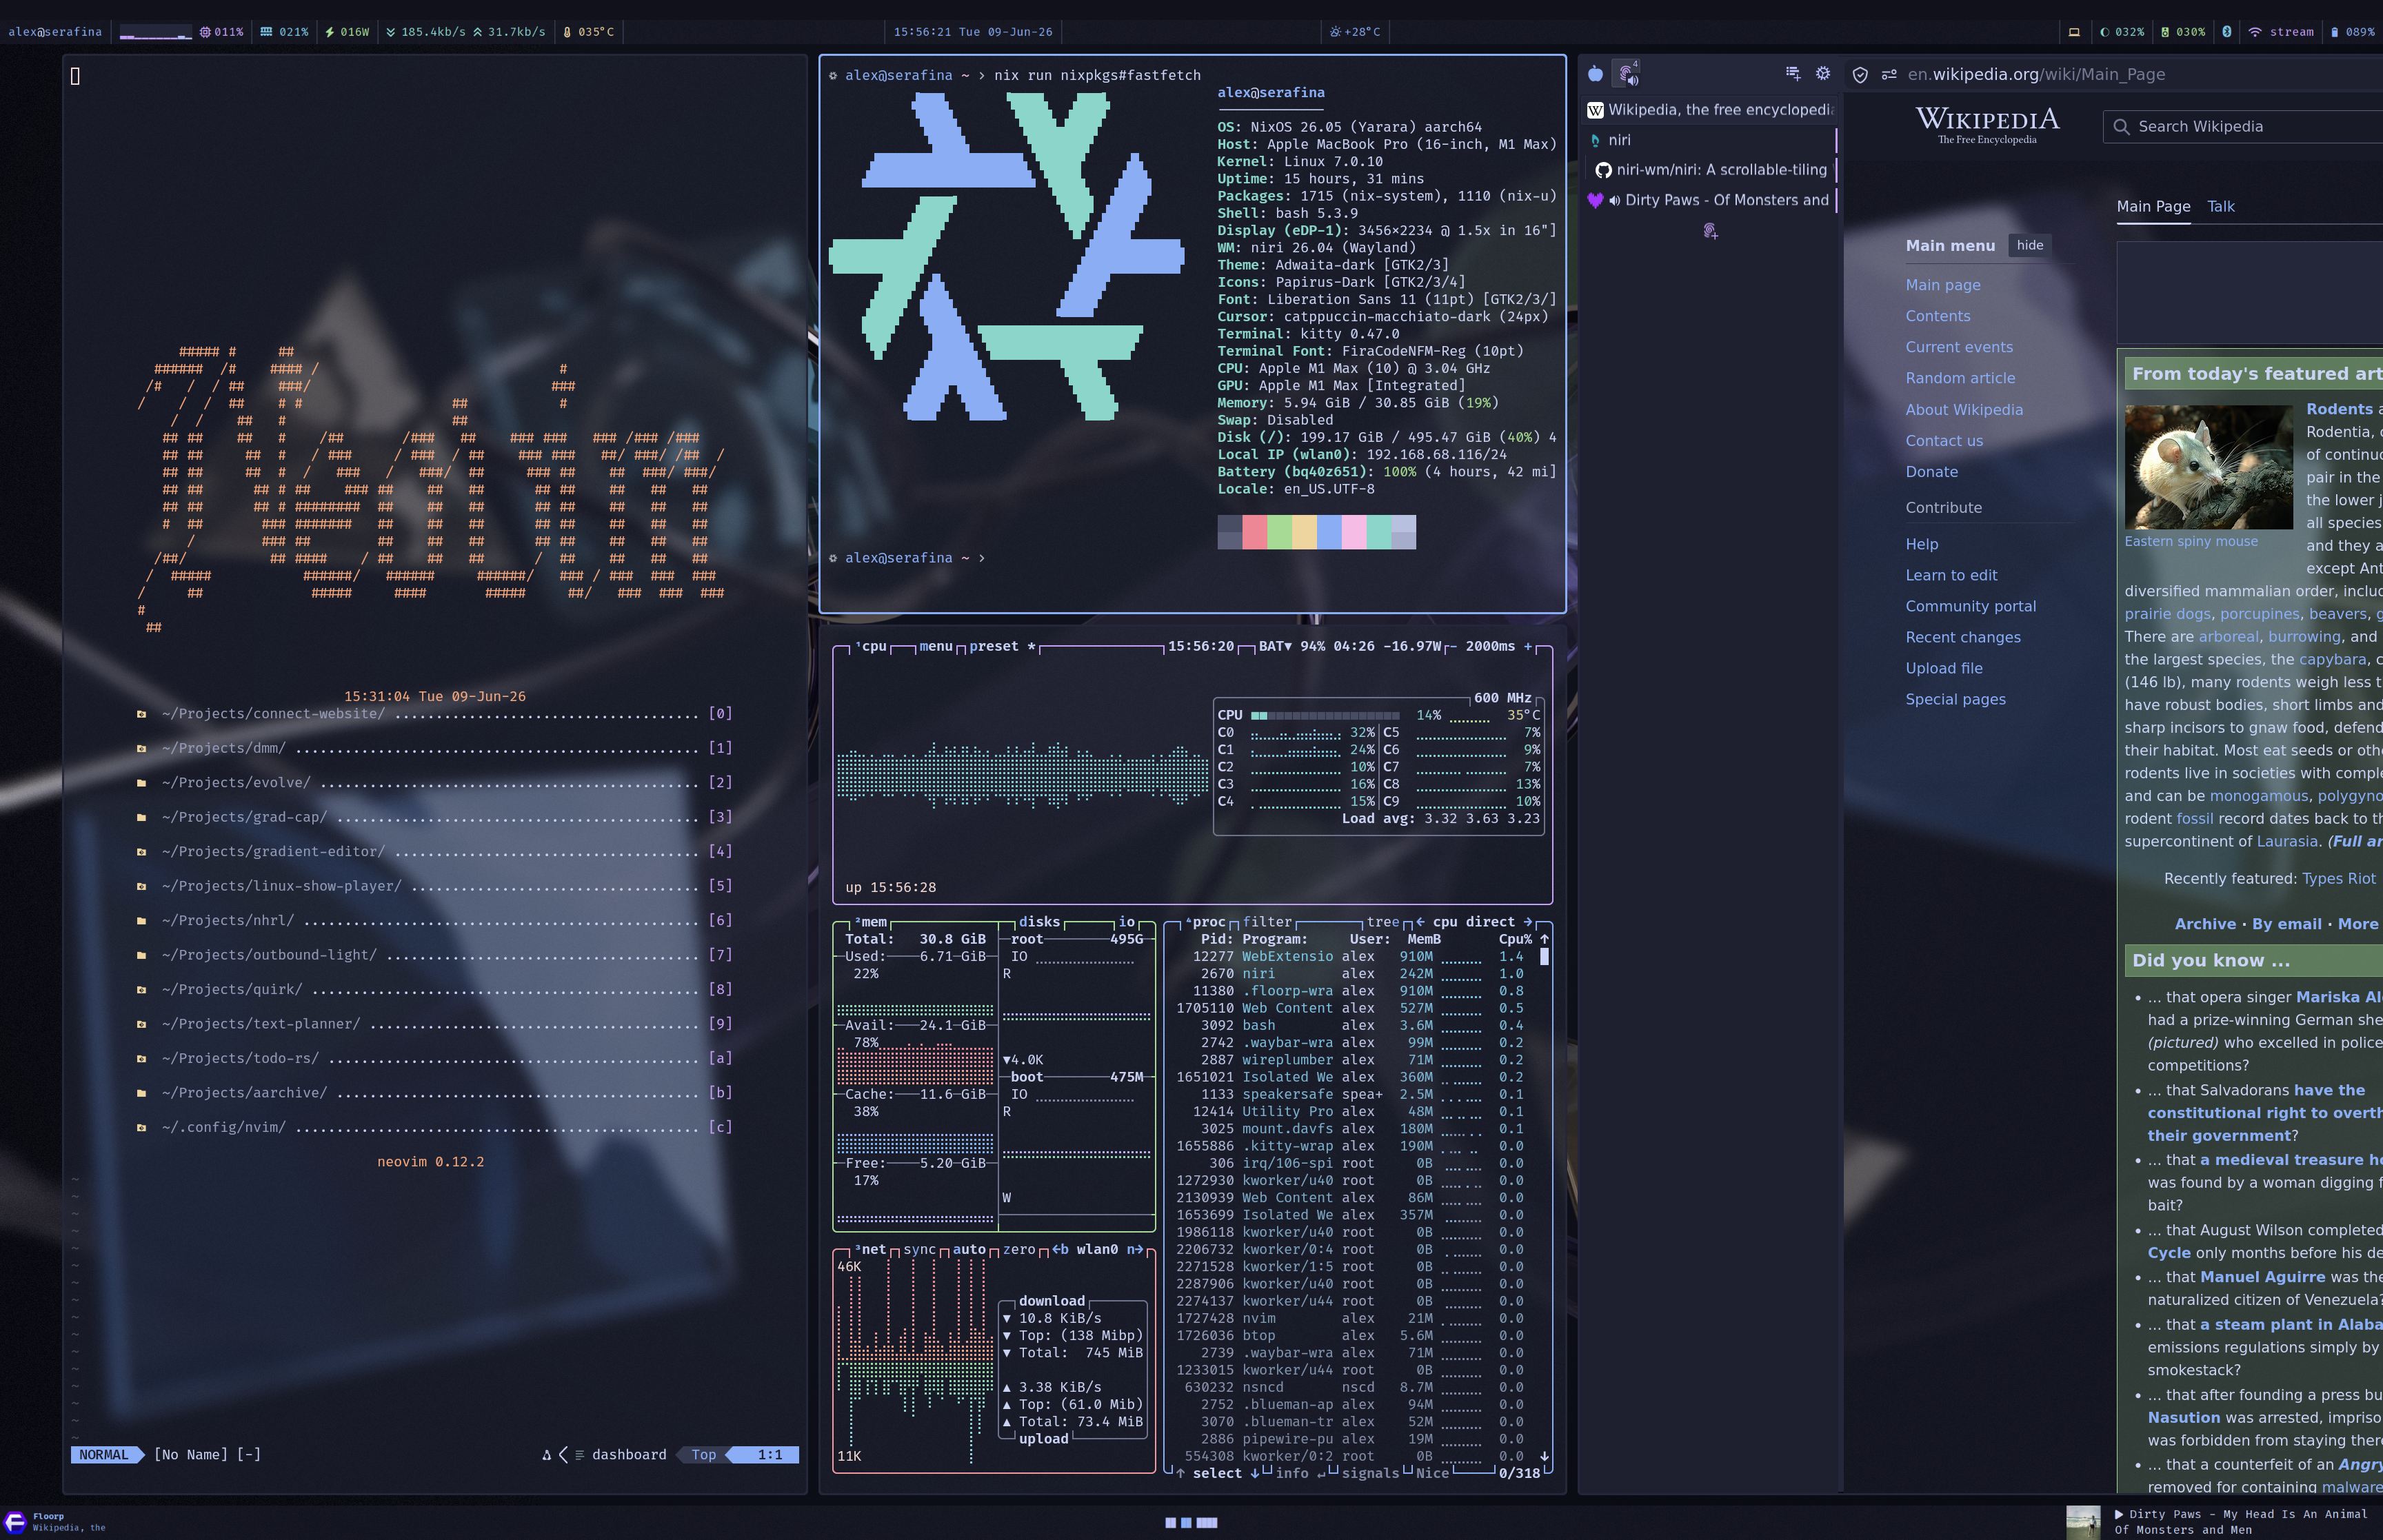Hide the Wikipedia Main menu
Screen dimensions: 2383x1540
2030,246
